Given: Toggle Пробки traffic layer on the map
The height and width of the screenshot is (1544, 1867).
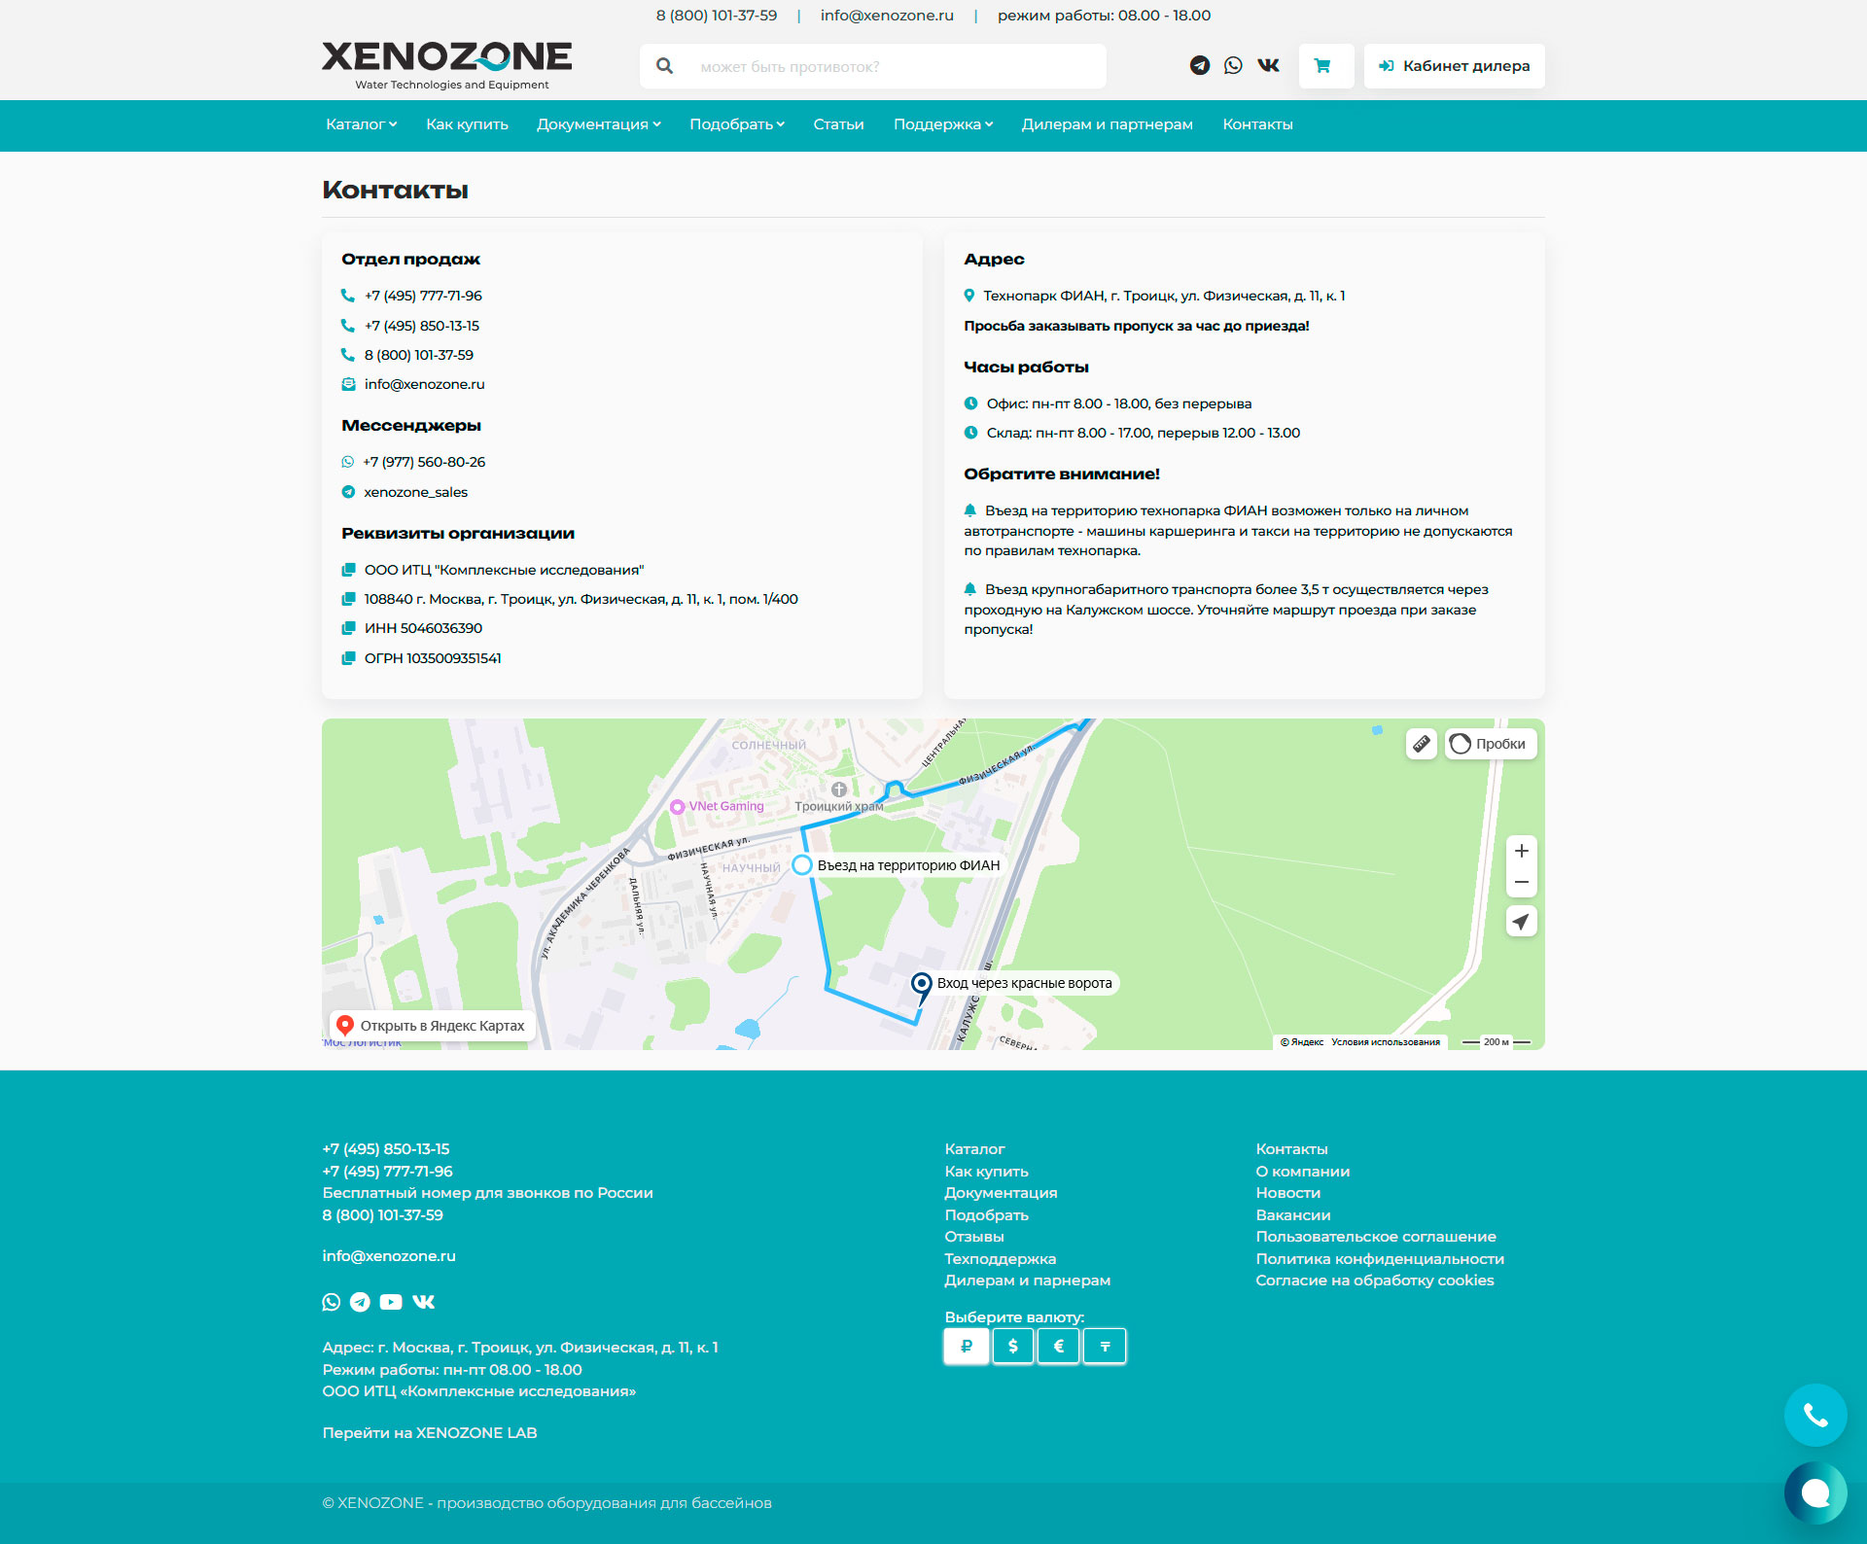Looking at the screenshot, I should (1489, 743).
